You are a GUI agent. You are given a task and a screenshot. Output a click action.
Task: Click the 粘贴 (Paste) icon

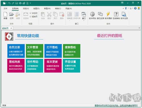tap(43, 14)
